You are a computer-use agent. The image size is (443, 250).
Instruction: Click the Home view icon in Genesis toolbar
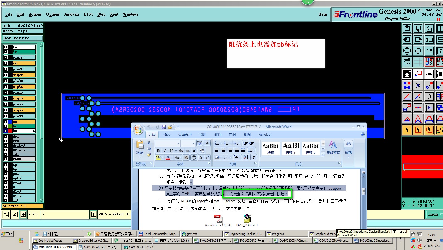tap(429, 28)
